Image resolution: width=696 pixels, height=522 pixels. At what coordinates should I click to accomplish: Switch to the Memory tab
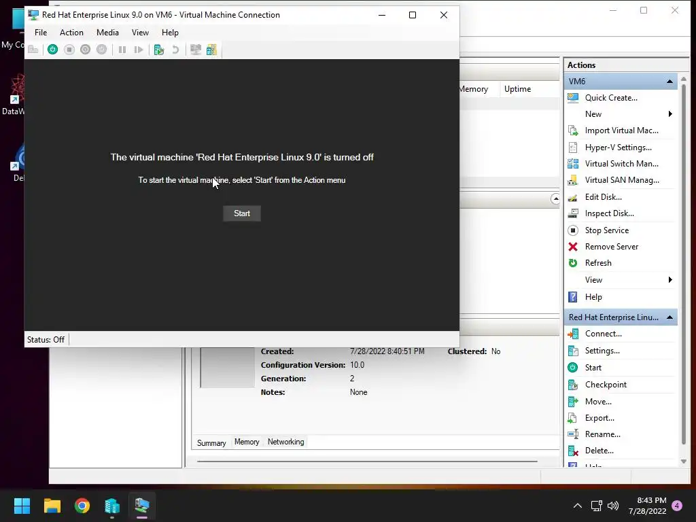point(247,442)
